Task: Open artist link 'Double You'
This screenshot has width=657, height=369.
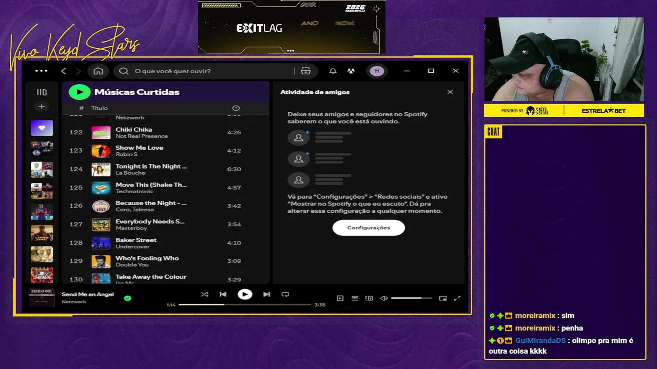Action: (x=132, y=265)
